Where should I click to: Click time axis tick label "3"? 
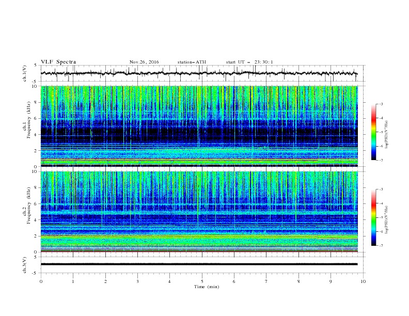click(137, 281)
